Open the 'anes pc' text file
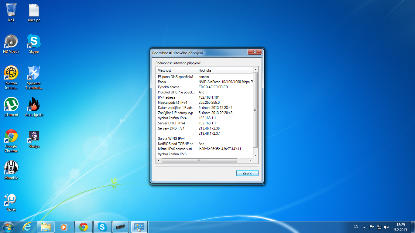415x233 pixels. coord(34,10)
